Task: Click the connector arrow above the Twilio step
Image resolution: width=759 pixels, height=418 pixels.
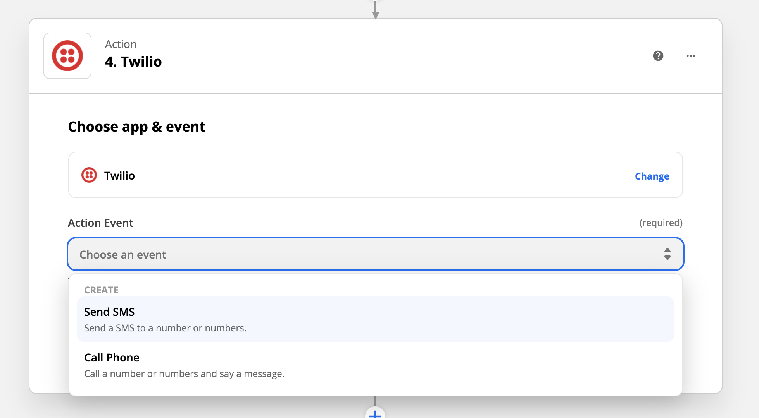Action: (375, 12)
